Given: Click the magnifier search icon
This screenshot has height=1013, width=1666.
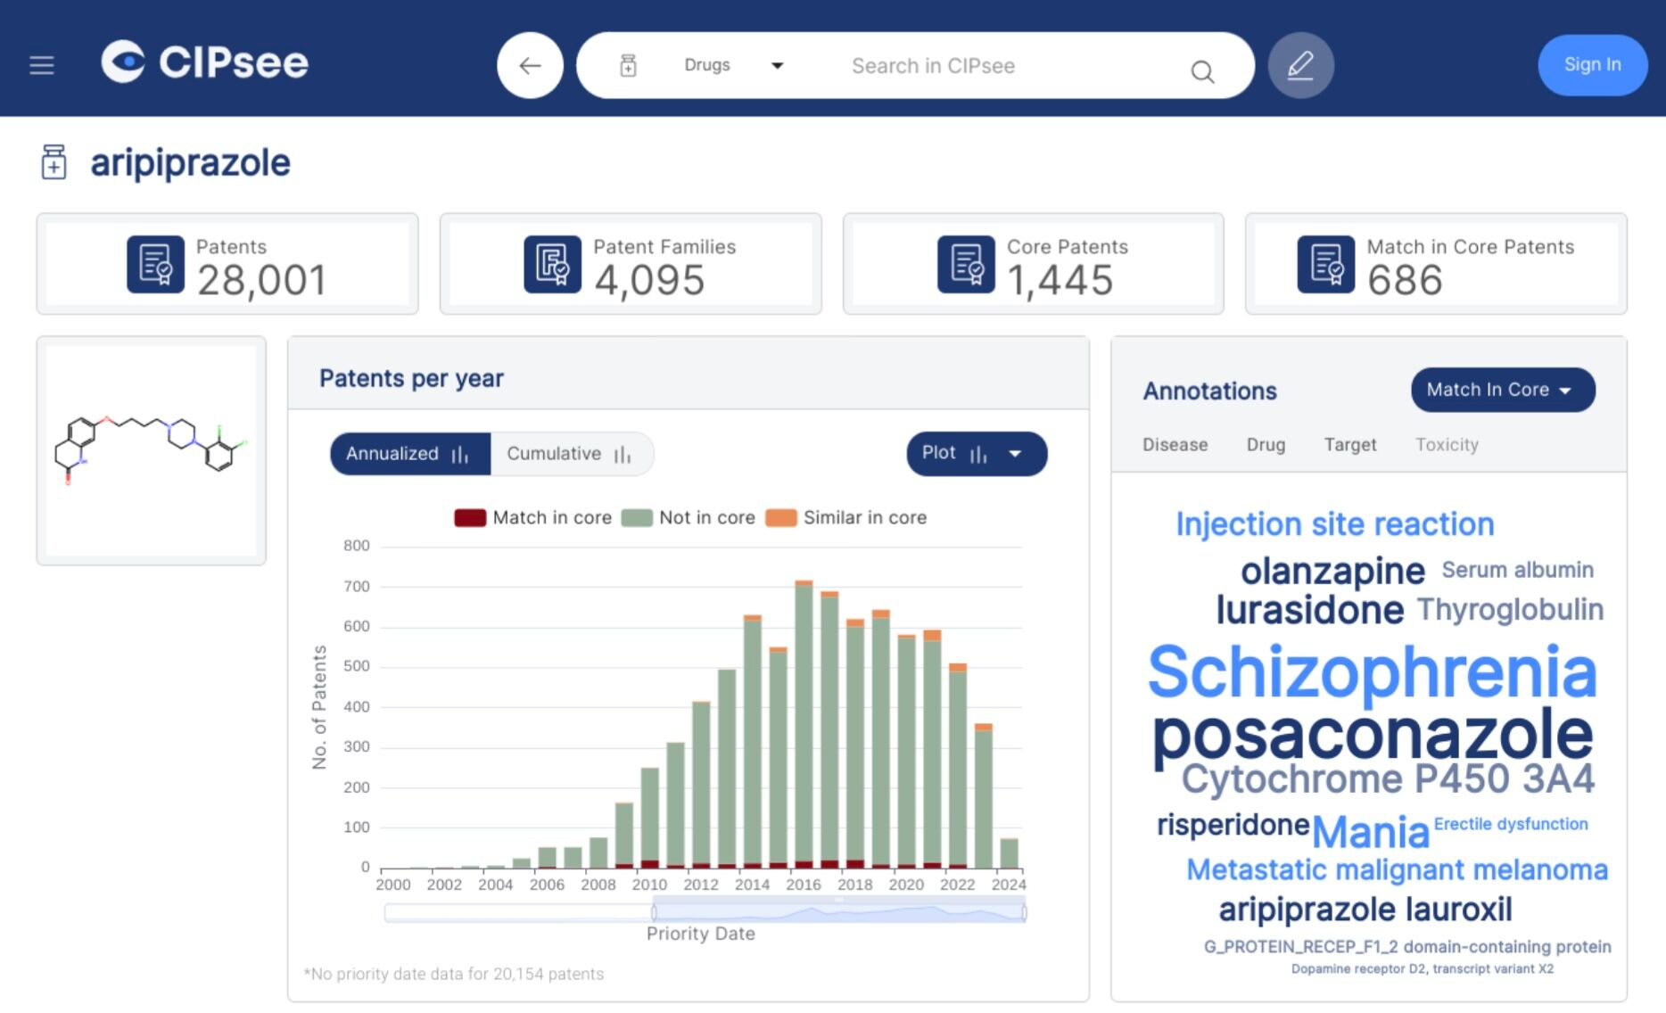Looking at the screenshot, I should 1202,71.
